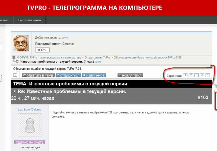217x151 pixels.
Task: Click Известные проблеммы в текущей версии breadcrumb title
Action: [x=52, y=61]
